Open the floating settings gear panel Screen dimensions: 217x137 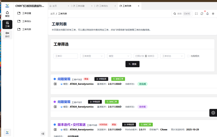pyautogui.click(x=213, y=113)
